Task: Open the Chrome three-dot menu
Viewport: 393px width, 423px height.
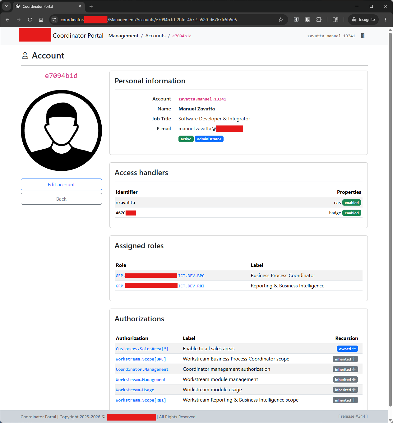Action: [x=386, y=20]
